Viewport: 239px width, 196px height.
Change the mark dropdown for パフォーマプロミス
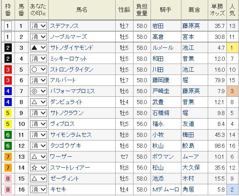click(38, 91)
